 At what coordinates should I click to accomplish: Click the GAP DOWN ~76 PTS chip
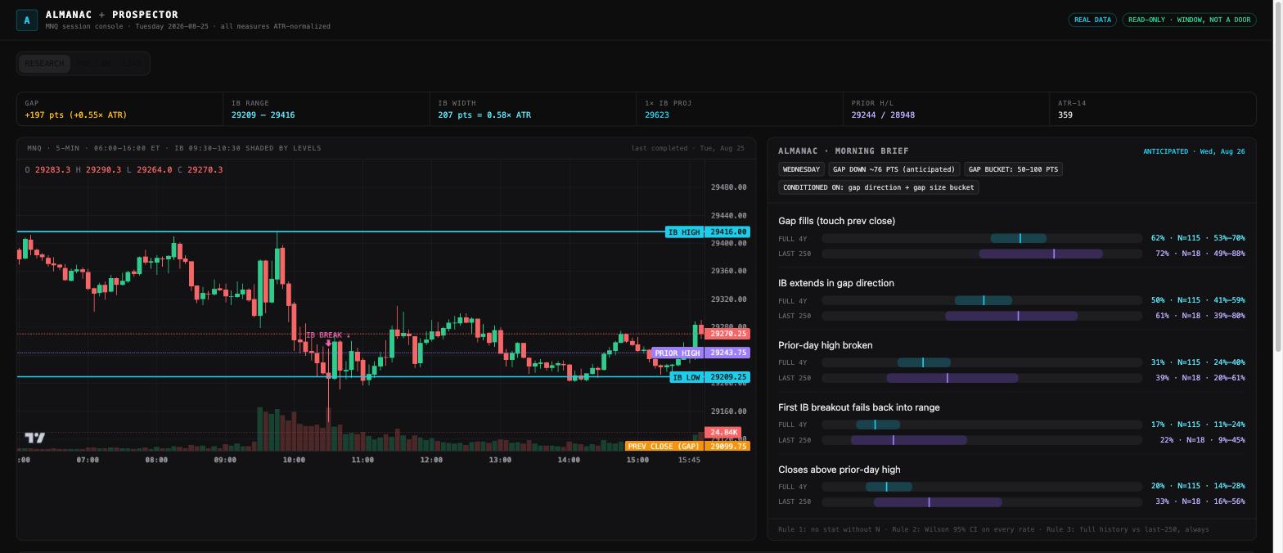pyautogui.click(x=894, y=169)
